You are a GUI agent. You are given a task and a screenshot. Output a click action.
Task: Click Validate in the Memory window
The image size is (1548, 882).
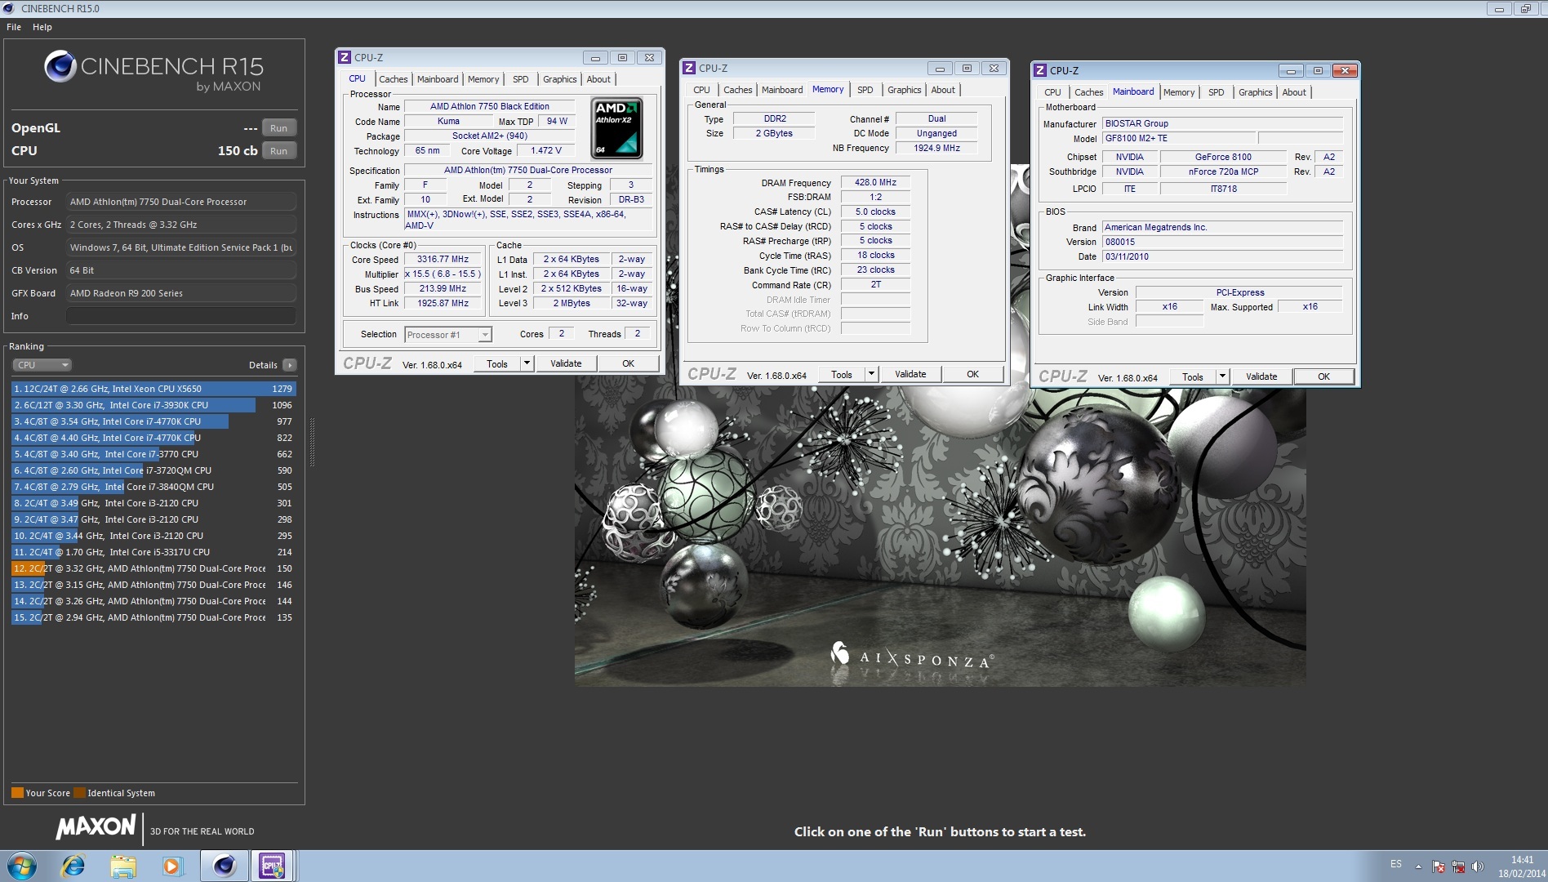[910, 374]
